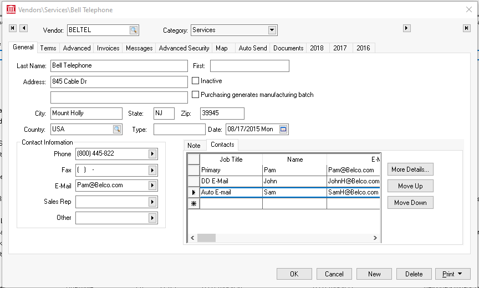Click the Name column header
This screenshot has height=288, width=479.
pyautogui.click(x=294, y=160)
